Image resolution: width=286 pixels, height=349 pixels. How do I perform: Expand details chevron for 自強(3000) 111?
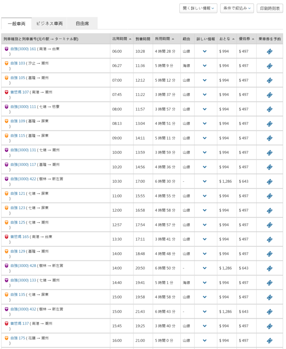[x=205, y=109]
